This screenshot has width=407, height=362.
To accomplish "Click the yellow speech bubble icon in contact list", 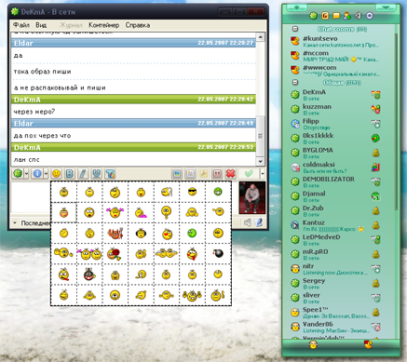I will (x=336, y=16).
